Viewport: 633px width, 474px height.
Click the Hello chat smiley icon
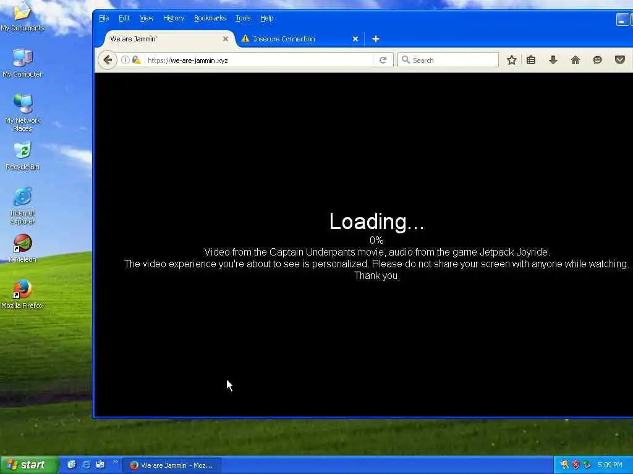(x=598, y=60)
